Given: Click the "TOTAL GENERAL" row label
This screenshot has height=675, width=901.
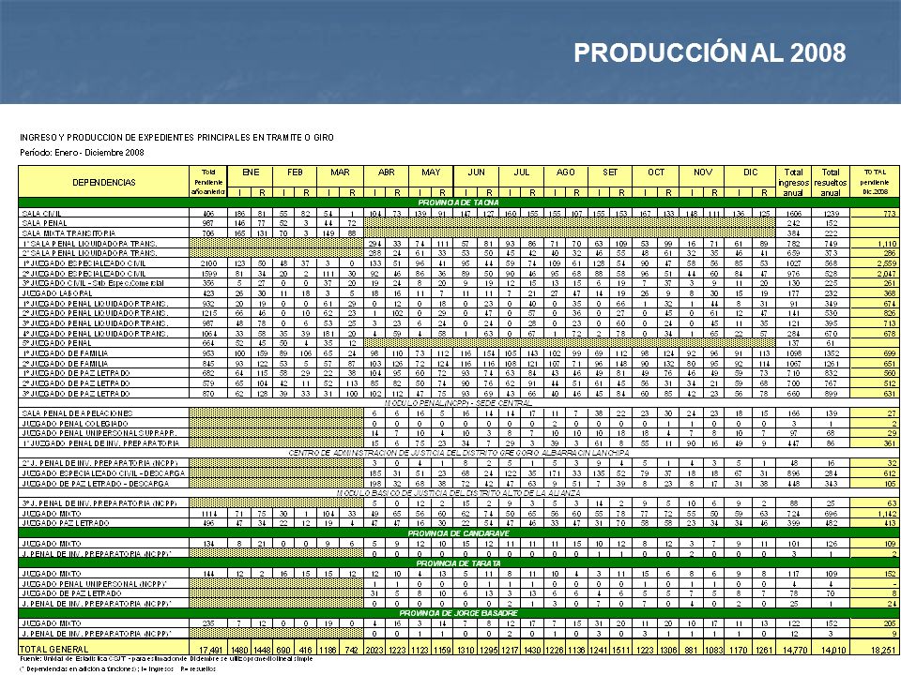Looking at the screenshot, I should coord(54,649).
